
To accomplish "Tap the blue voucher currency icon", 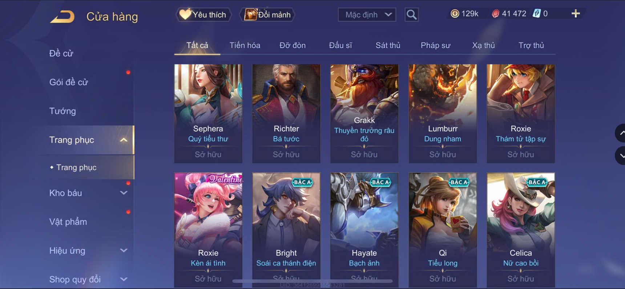I will 537,14.
